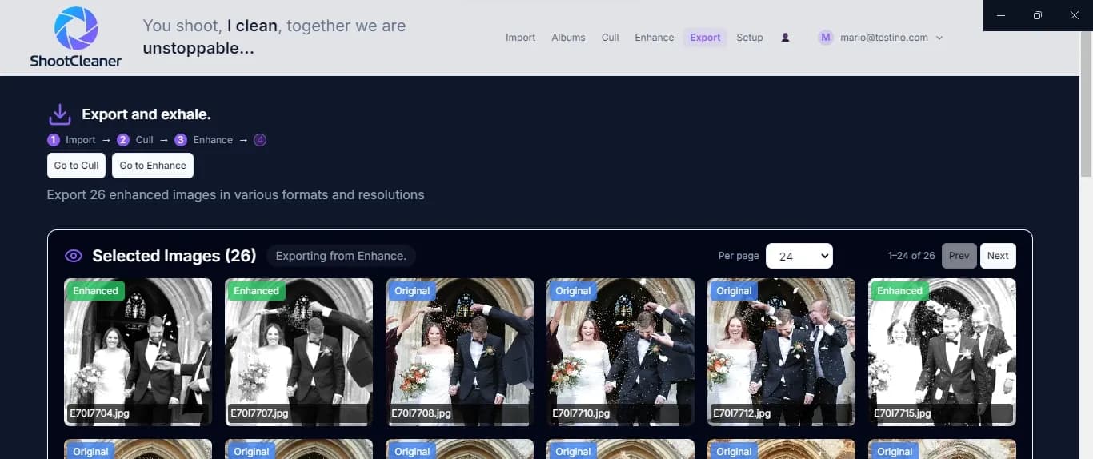Go to the Enhance nav tab
1093x459 pixels.
tap(655, 38)
